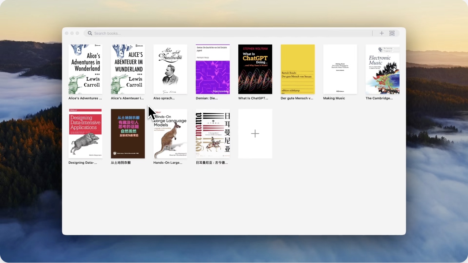Open Designing Data-Intensive Applications book

pos(85,134)
